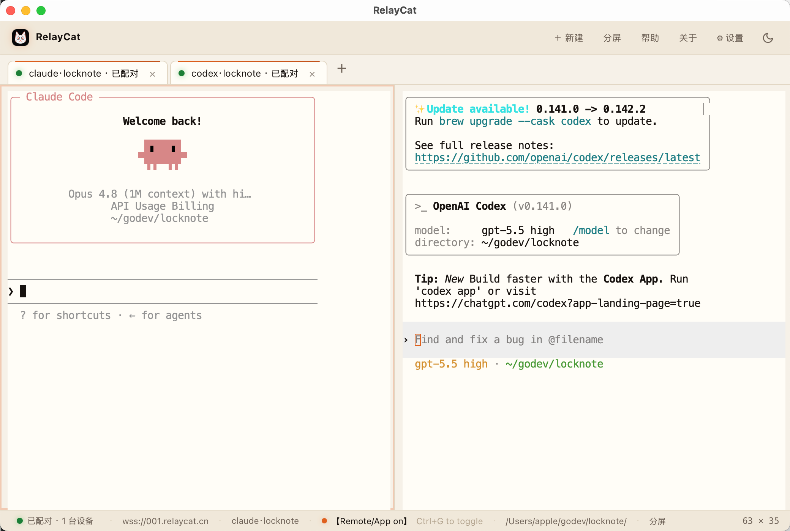
Task: Click claude·locknote in the status bar
Action: tap(265, 521)
